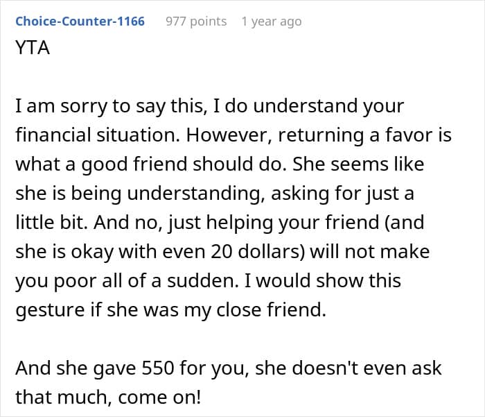Click the 977 points score label
This screenshot has height=417, width=485.
coord(196,22)
